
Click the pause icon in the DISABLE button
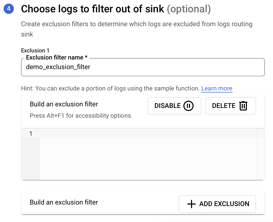pyautogui.click(x=188, y=106)
